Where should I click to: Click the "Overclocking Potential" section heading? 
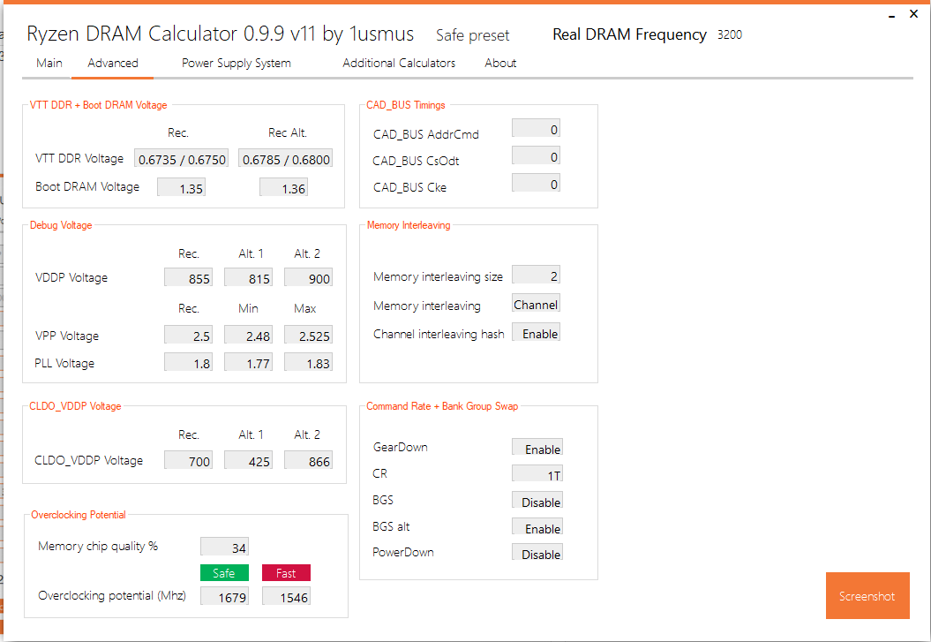tap(79, 515)
